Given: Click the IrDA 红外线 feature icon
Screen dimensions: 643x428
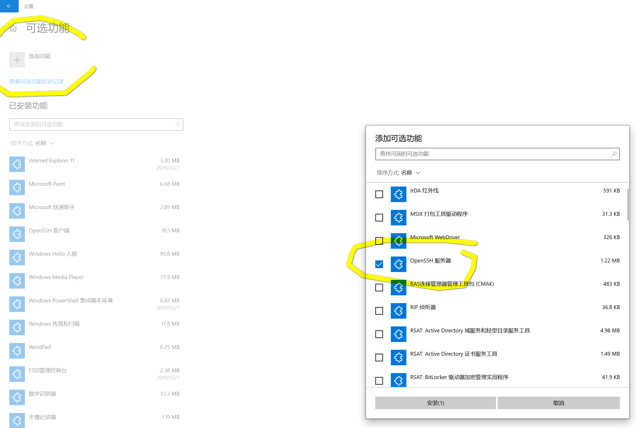Looking at the screenshot, I should (x=398, y=194).
